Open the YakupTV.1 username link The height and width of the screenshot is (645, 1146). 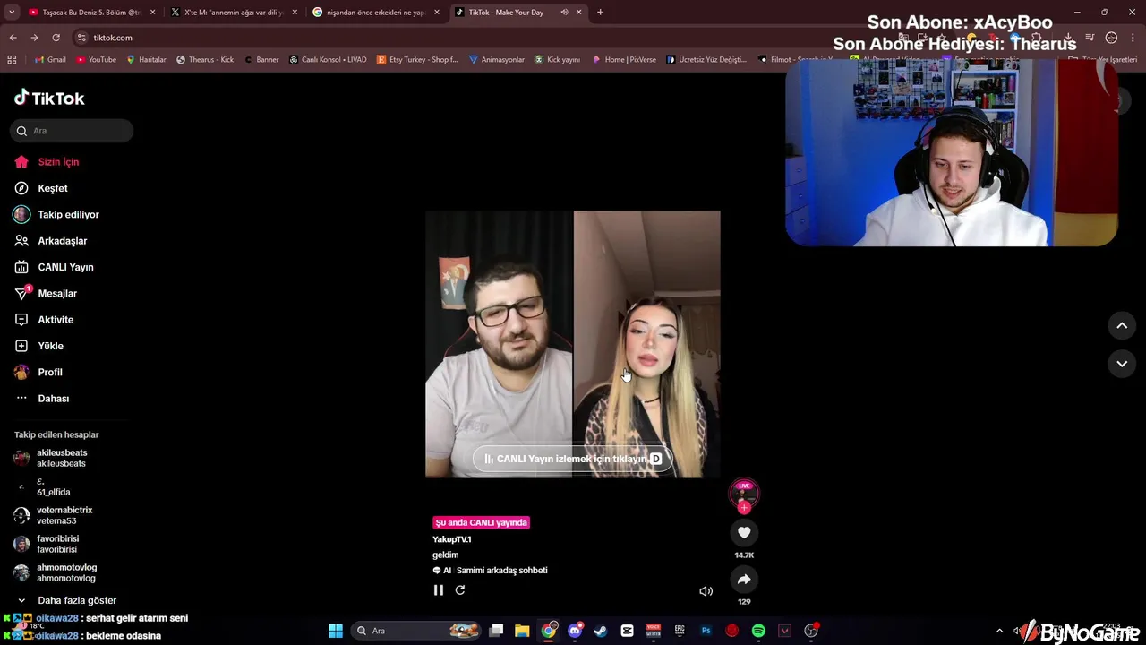[452, 539]
